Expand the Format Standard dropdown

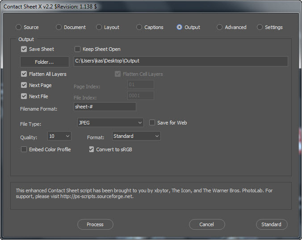tap(136, 136)
